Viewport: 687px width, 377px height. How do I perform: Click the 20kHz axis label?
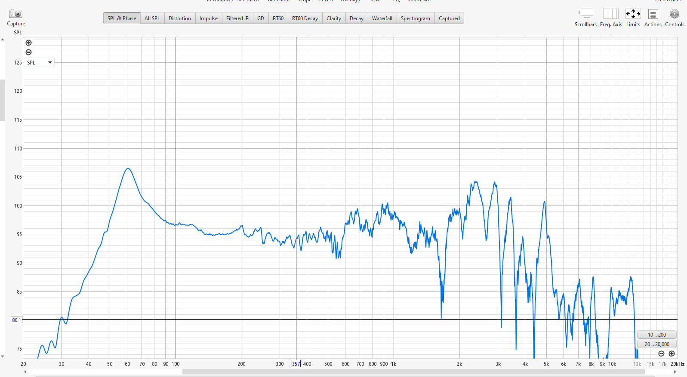pyautogui.click(x=678, y=364)
